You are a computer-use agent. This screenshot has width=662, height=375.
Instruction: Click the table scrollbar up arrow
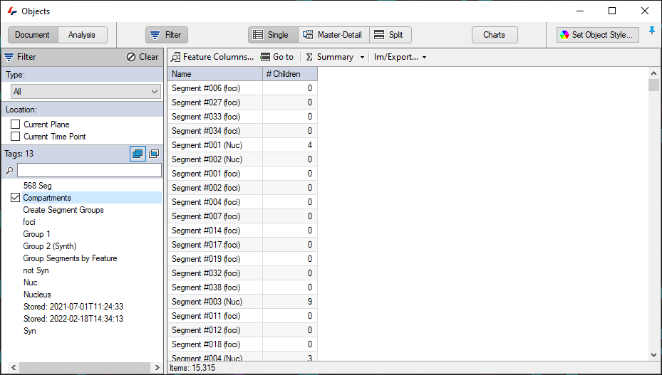pos(653,73)
